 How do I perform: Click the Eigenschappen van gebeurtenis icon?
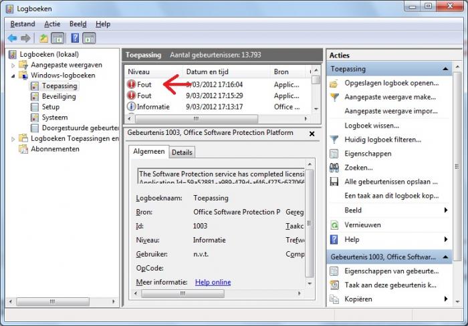pos(334,271)
